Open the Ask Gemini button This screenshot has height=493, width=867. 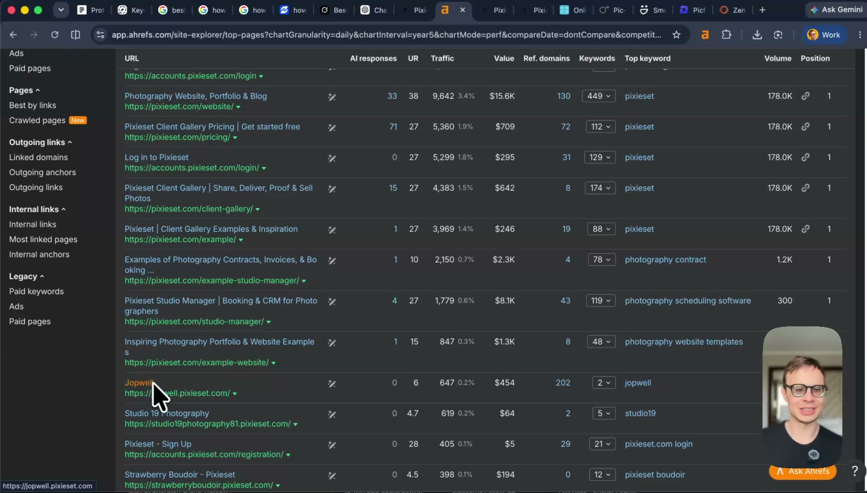point(837,10)
